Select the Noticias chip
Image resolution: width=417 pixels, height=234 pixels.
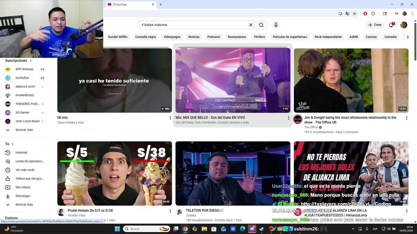pyautogui.click(x=194, y=37)
